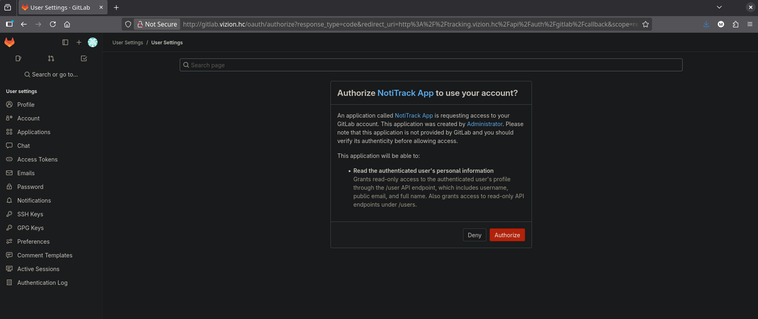Click Search or go to
Viewport: 758px width, 319px height.
pyautogui.click(x=51, y=75)
